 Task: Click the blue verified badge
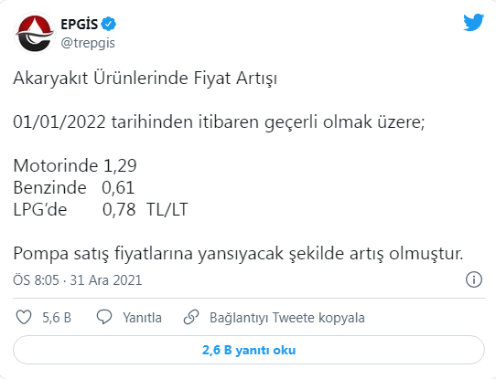pyautogui.click(x=109, y=24)
